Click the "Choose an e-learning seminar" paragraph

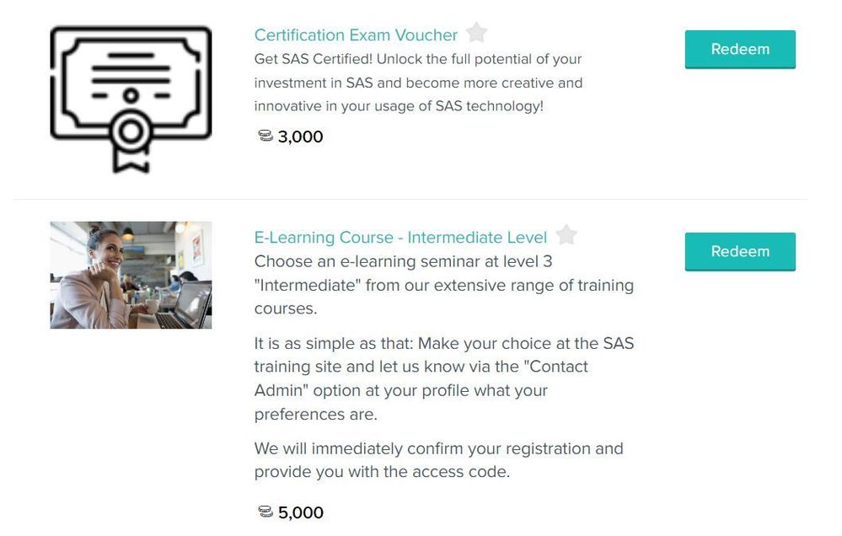(443, 285)
